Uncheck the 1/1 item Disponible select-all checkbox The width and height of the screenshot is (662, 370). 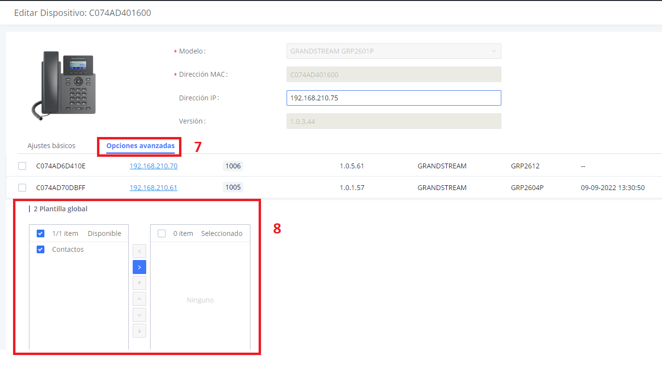40,233
